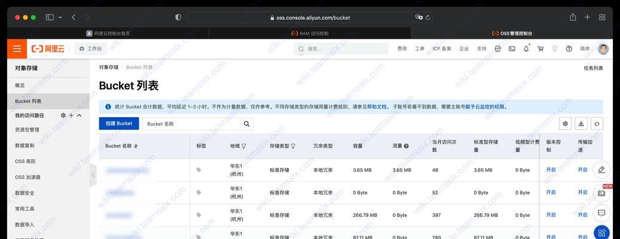Open the floating NEW book guide button

601,193
